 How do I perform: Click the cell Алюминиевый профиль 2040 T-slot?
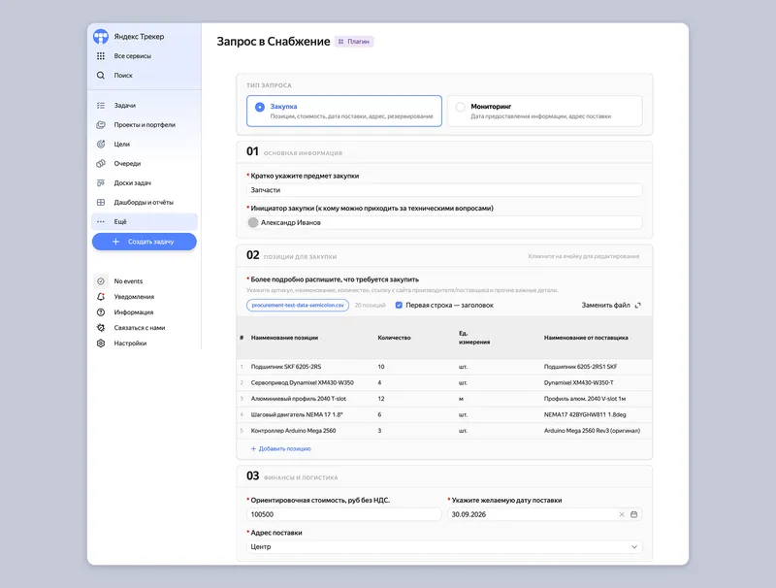click(299, 399)
